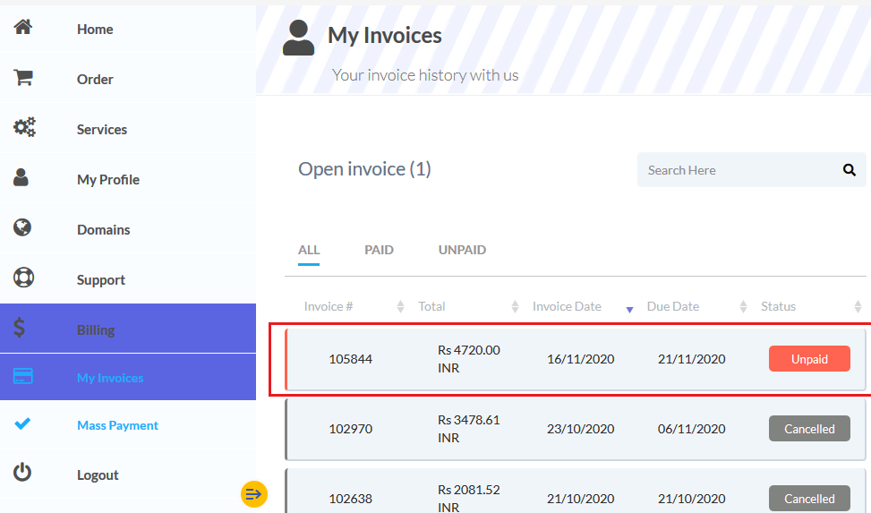
Task: Click the My Invoices card icon
Action: 22,376
